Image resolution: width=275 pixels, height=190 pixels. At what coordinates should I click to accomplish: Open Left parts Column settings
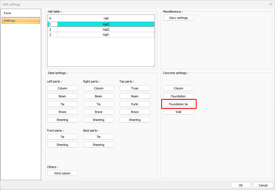coord(63,88)
